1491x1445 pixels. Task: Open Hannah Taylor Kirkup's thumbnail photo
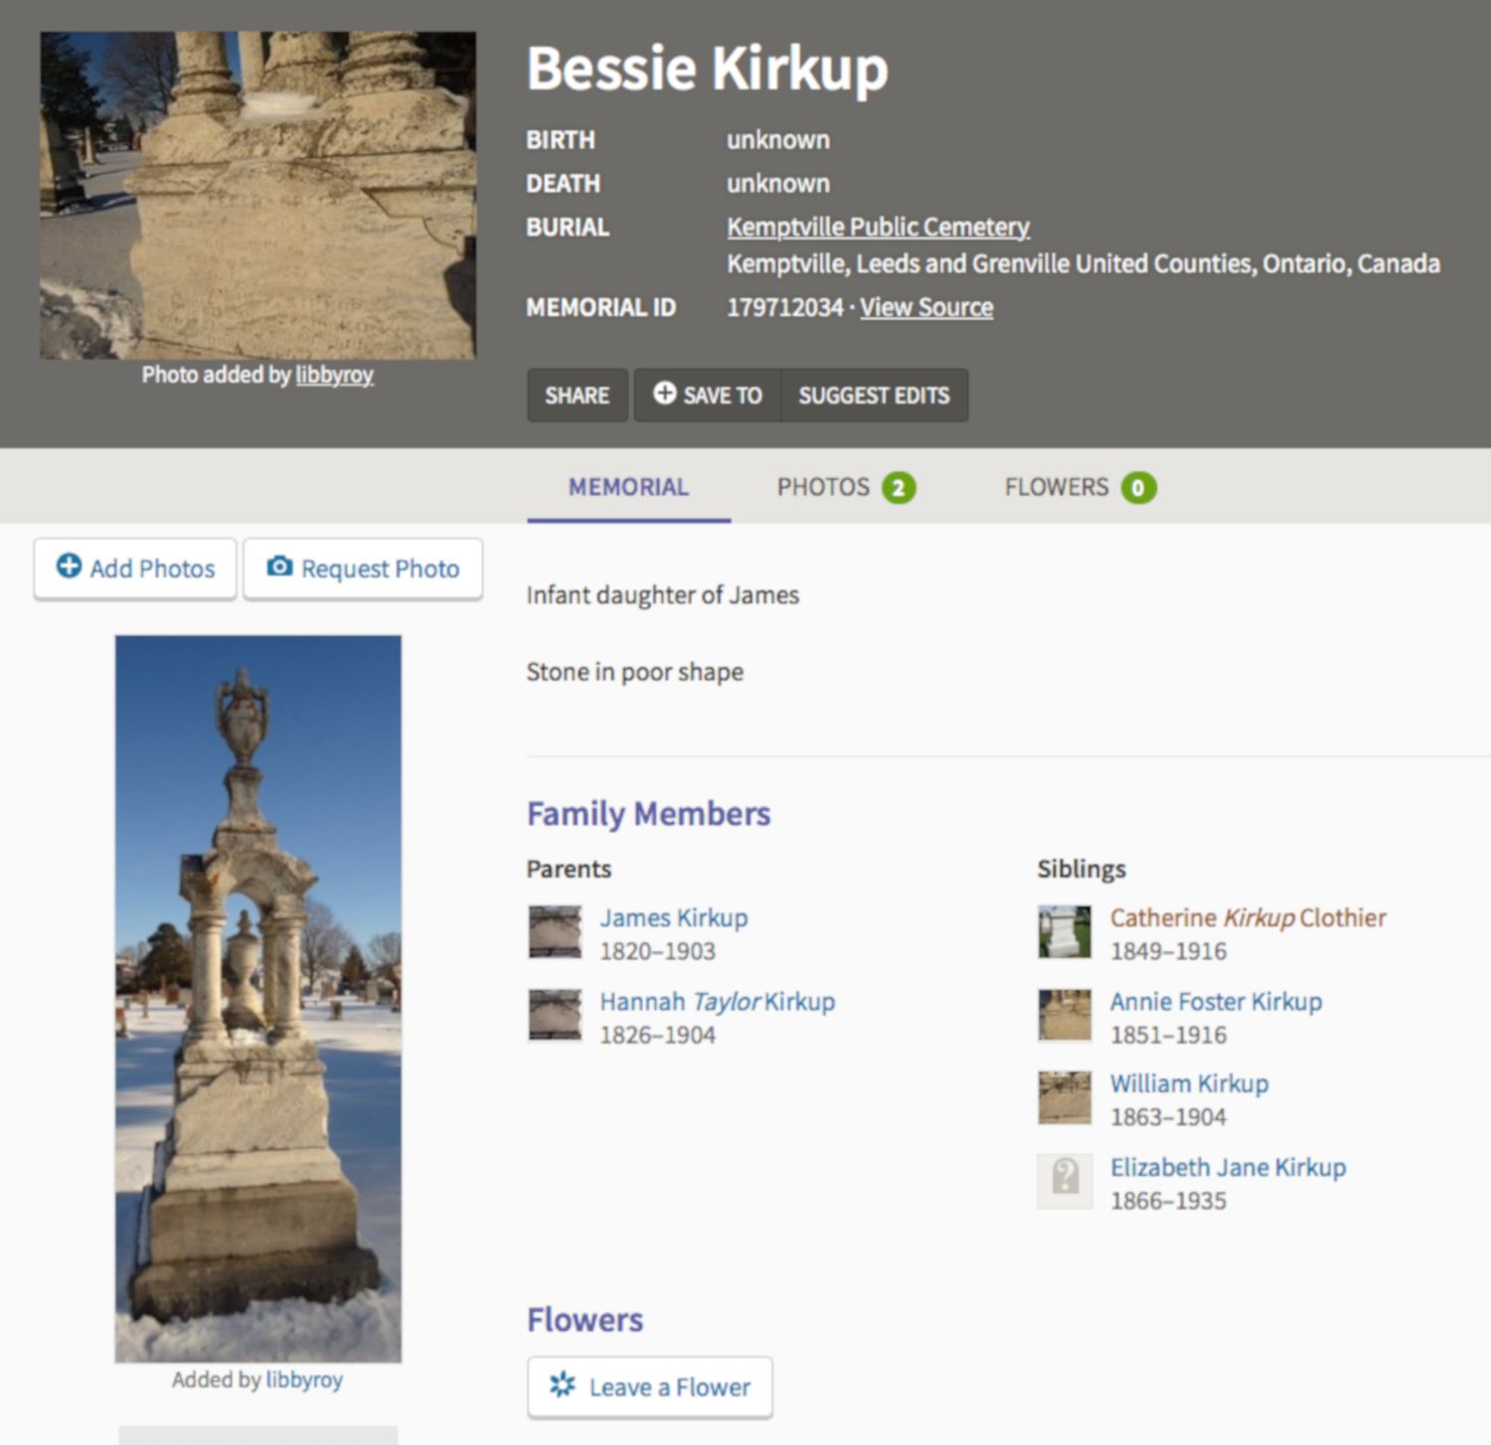point(555,1016)
